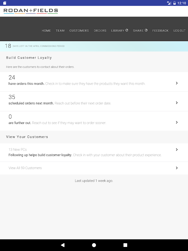The height and width of the screenshot is (251, 188).
Task: Tap the 13 New PCs text
Action: coord(18,150)
